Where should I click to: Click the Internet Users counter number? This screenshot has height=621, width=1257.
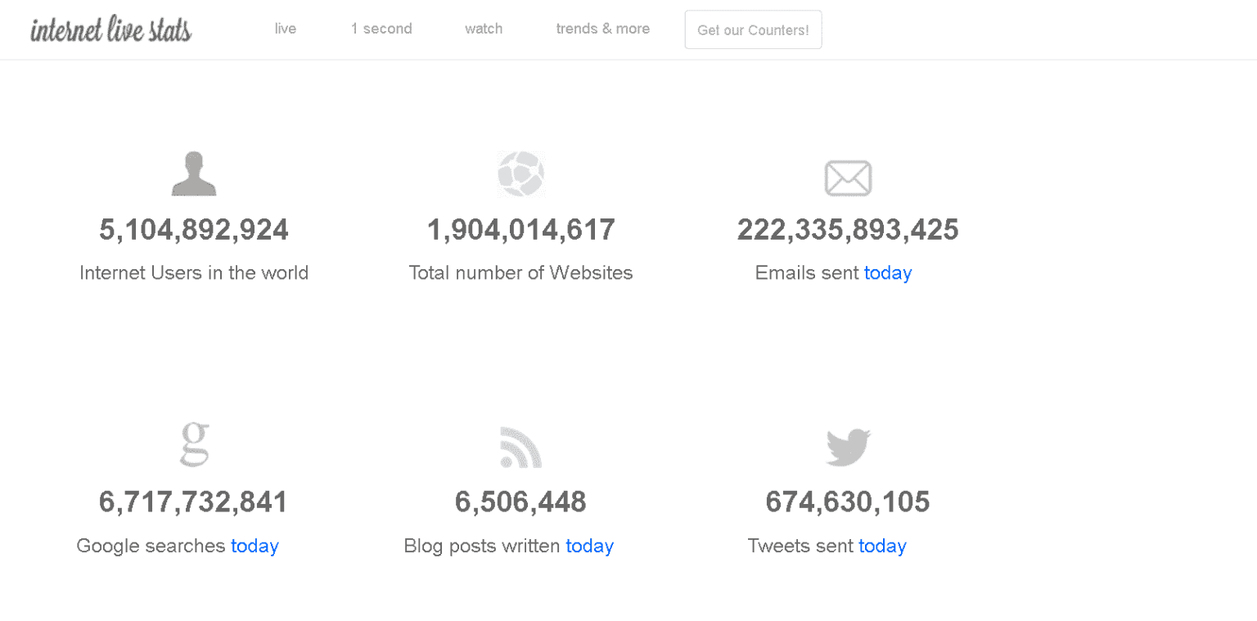pyautogui.click(x=194, y=230)
